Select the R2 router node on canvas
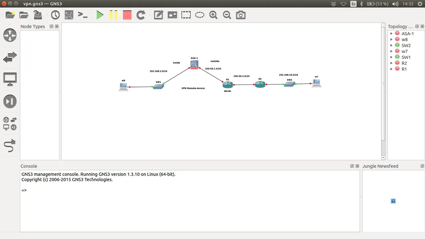 pos(260,84)
